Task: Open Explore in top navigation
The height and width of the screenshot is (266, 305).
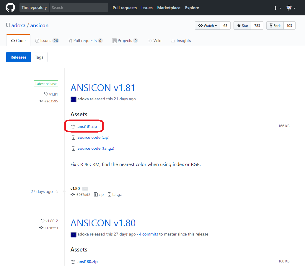Action: coord(192,8)
